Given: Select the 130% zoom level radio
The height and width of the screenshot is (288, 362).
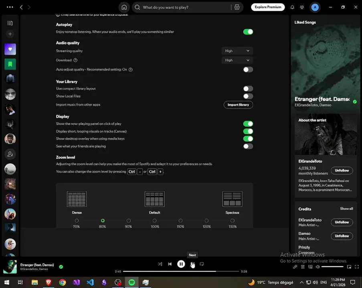Looking at the screenshot, I should click(x=233, y=221).
